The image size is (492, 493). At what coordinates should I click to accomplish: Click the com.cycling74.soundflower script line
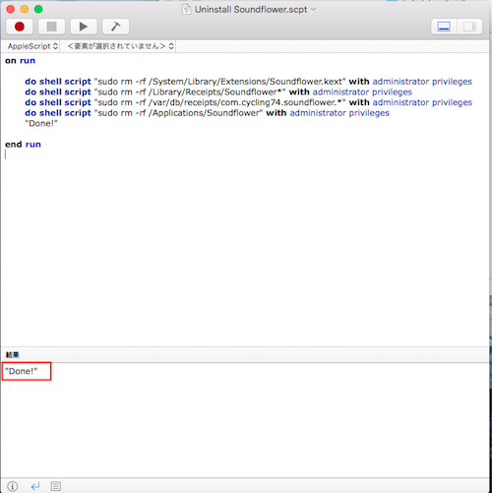pyautogui.click(x=248, y=102)
